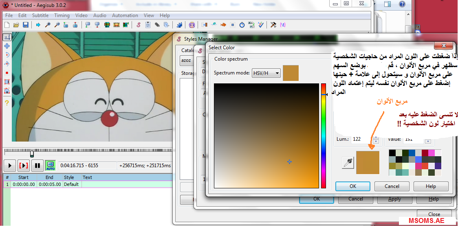This screenshot has height=227, width=458.
Task: Click the eyedropper color picker tool
Action: [x=348, y=163]
